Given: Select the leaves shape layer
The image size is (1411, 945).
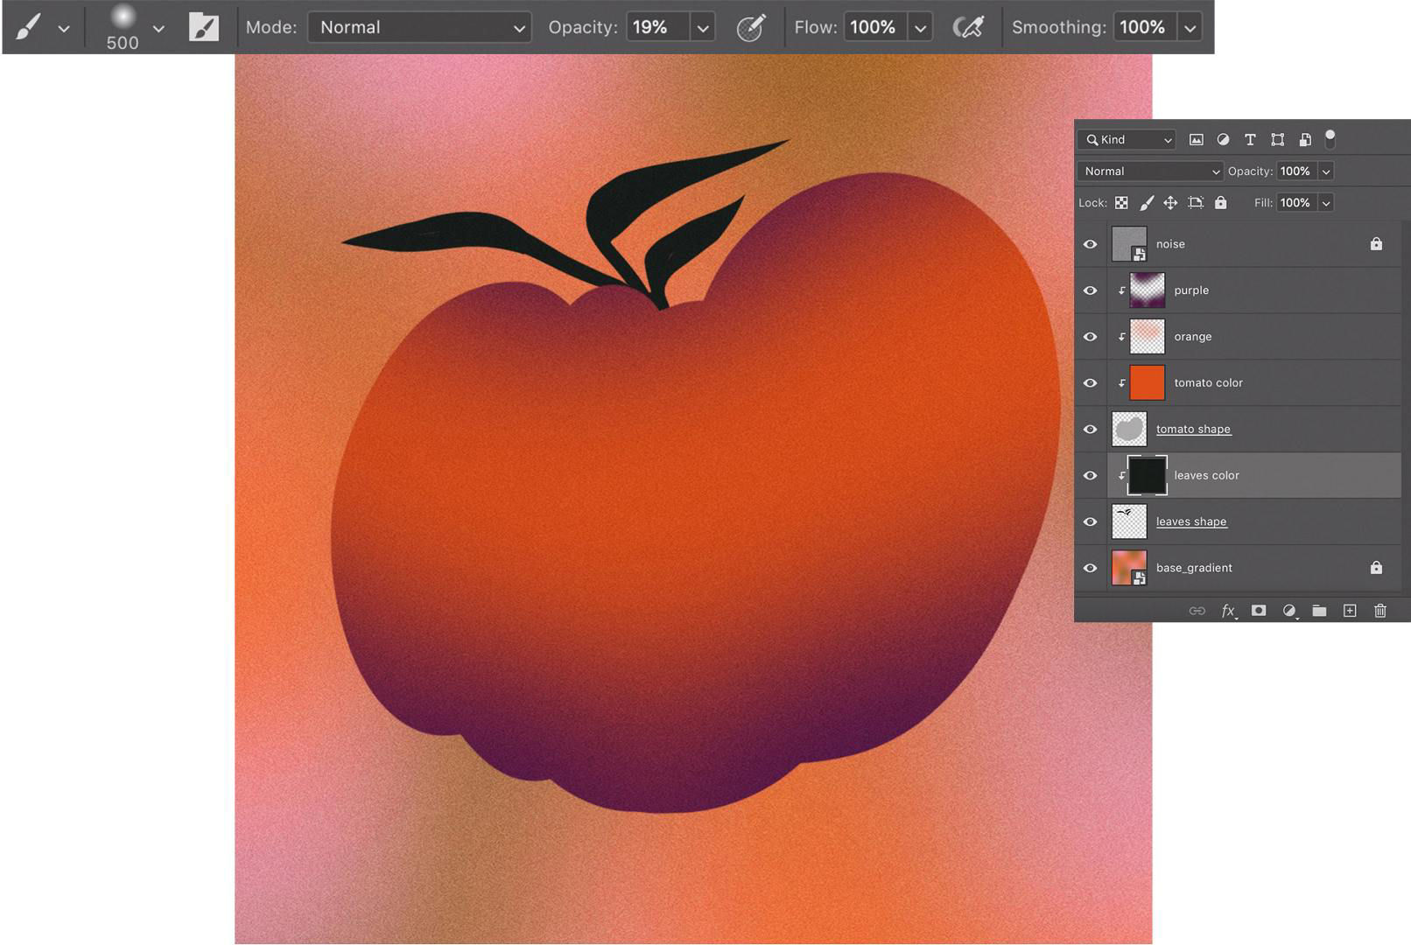Looking at the screenshot, I should pyautogui.click(x=1191, y=521).
